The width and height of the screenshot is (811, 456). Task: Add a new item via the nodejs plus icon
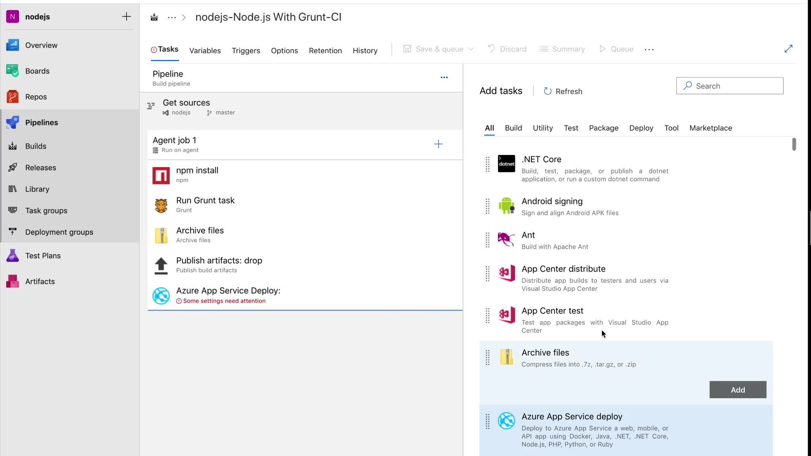coord(126,16)
